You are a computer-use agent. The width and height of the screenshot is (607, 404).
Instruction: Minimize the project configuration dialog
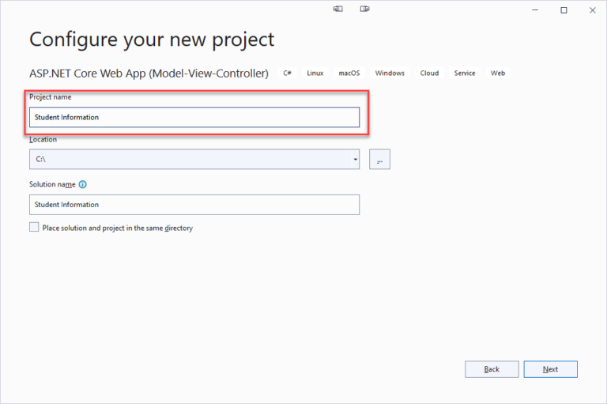(x=535, y=10)
